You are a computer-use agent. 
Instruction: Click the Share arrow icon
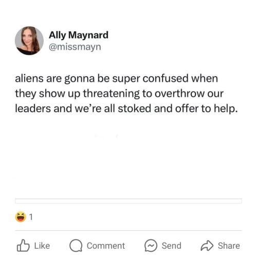pos(207,246)
